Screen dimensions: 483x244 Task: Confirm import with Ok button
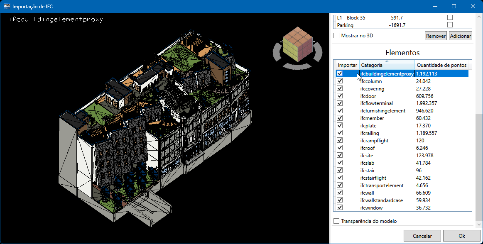click(x=461, y=236)
